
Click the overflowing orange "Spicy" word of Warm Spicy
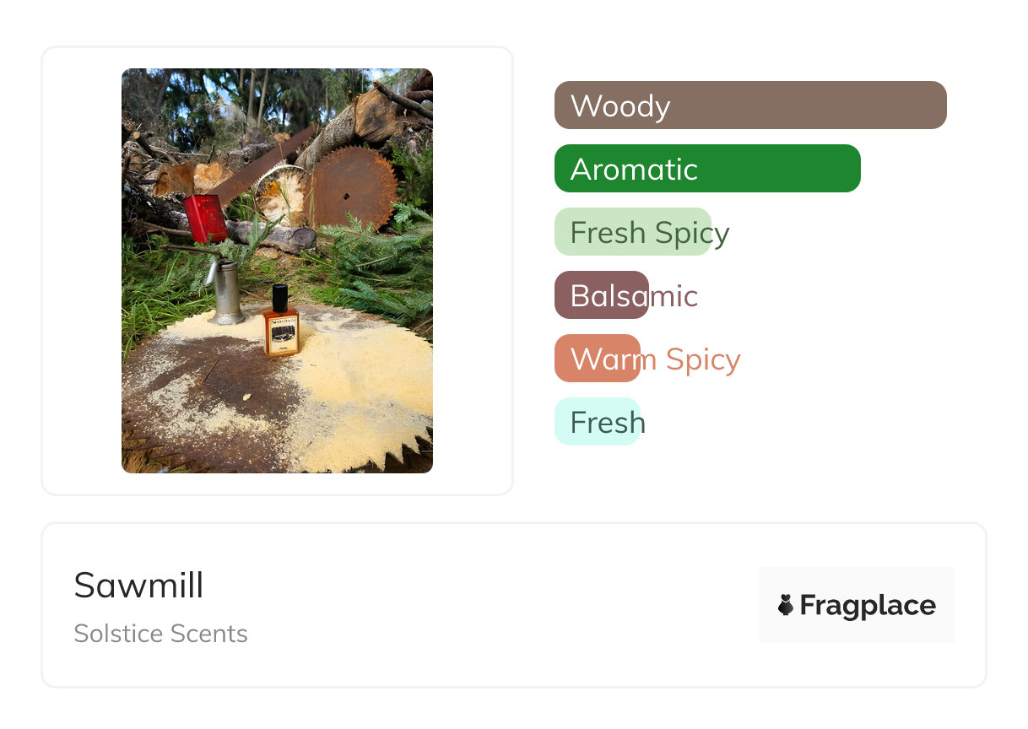pos(702,359)
